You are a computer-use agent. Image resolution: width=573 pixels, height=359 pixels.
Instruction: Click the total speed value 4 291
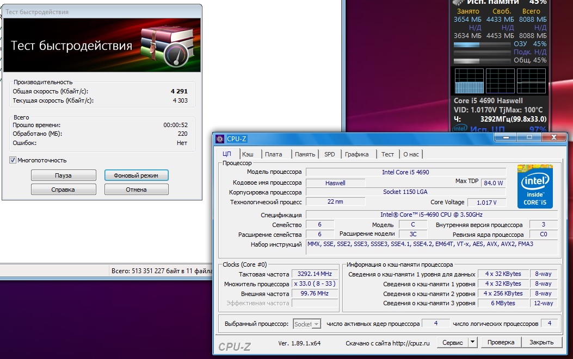click(x=179, y=91)
